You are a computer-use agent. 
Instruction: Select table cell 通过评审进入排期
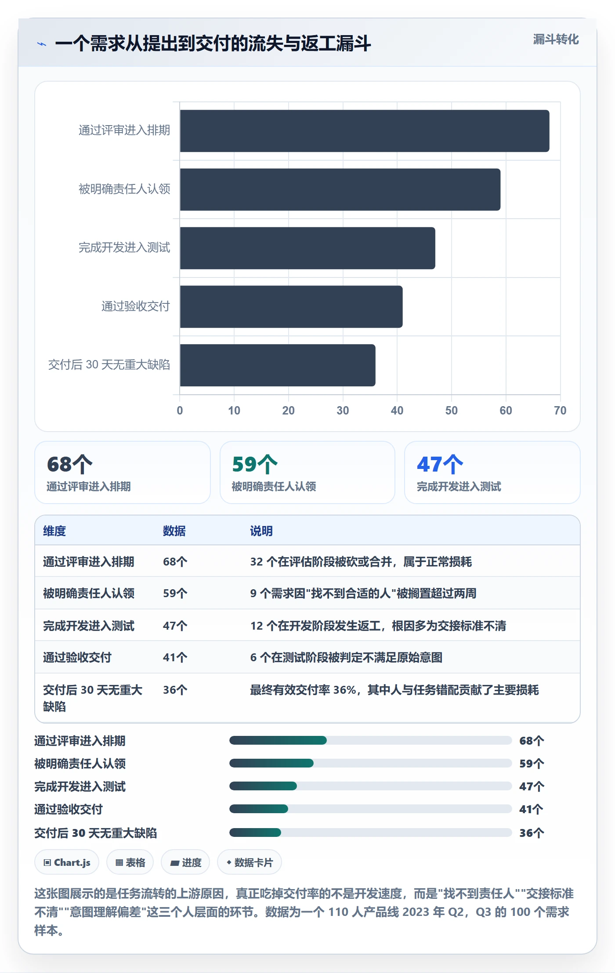[x=89, y=562]
